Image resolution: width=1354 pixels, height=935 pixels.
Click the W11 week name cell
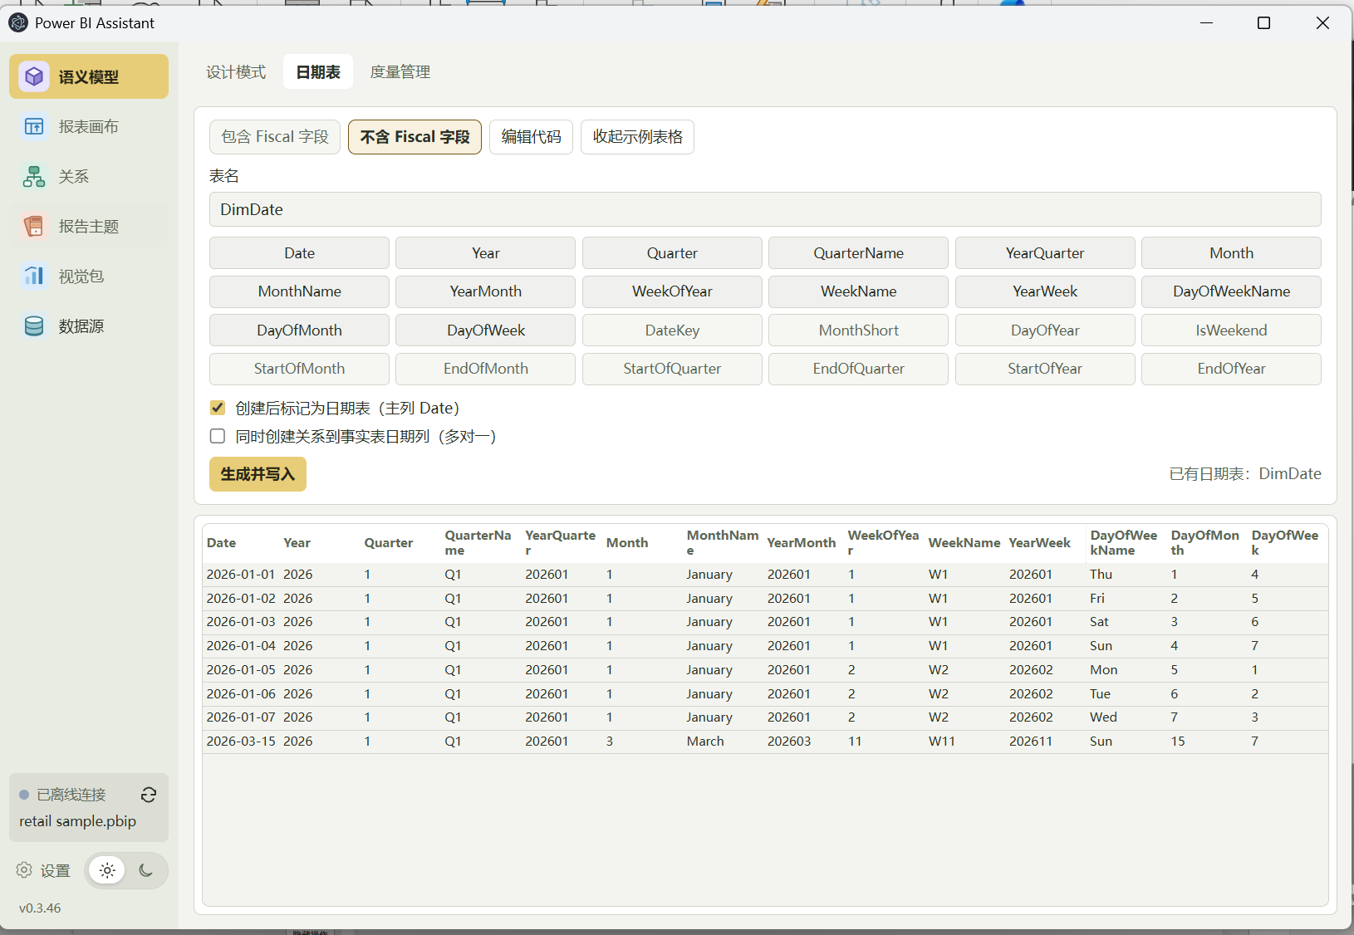pyautogui.click(x=942, y=741)
